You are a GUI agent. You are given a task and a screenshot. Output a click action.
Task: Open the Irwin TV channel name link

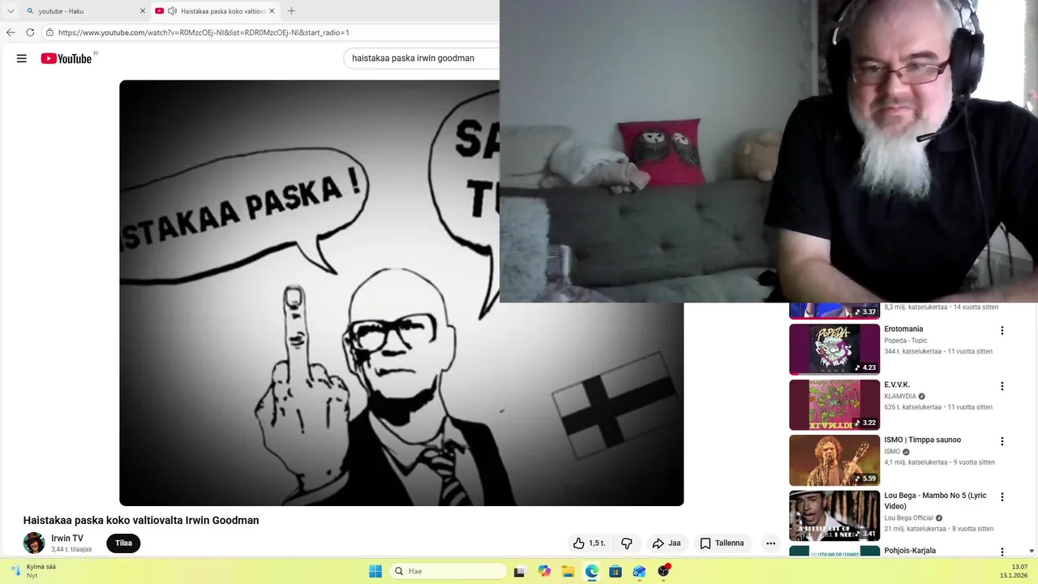point(67,539)
